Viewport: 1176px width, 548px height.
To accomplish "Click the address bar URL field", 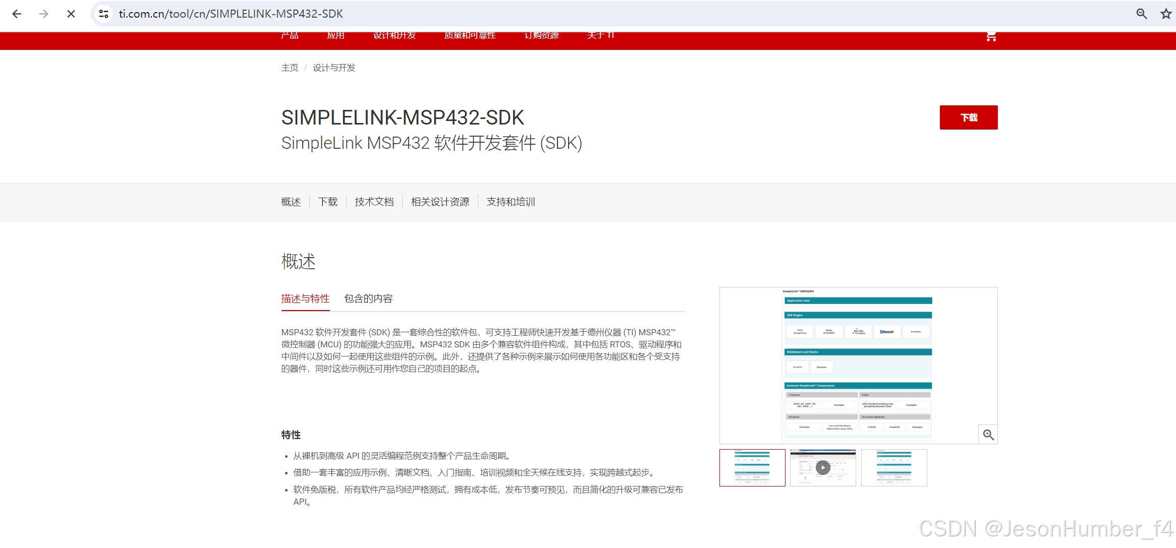I will 231,14.
